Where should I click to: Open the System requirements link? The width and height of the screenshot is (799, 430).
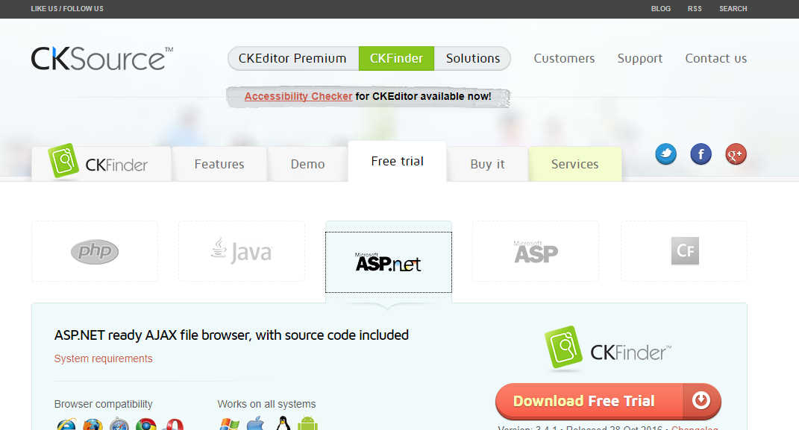[x=104, y=358]
